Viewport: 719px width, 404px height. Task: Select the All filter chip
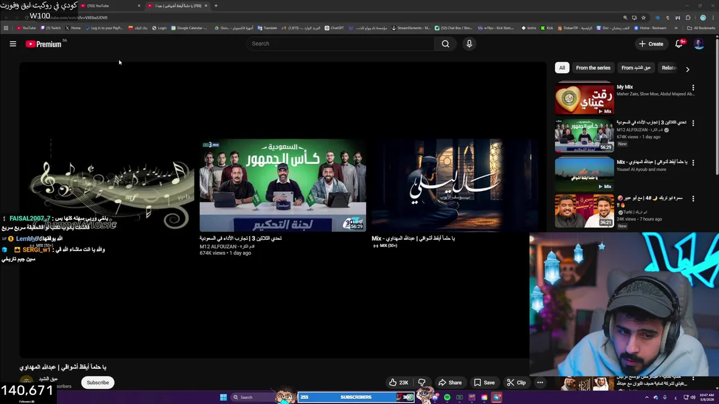point(562,68)
